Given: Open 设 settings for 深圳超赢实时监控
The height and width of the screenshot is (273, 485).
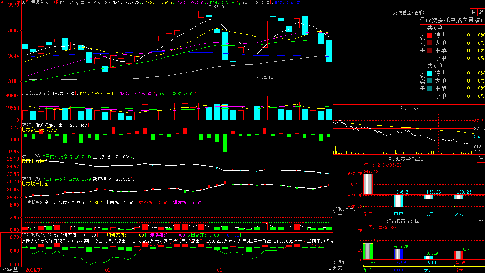Looking at the screenshot, I should pos(481,159).
